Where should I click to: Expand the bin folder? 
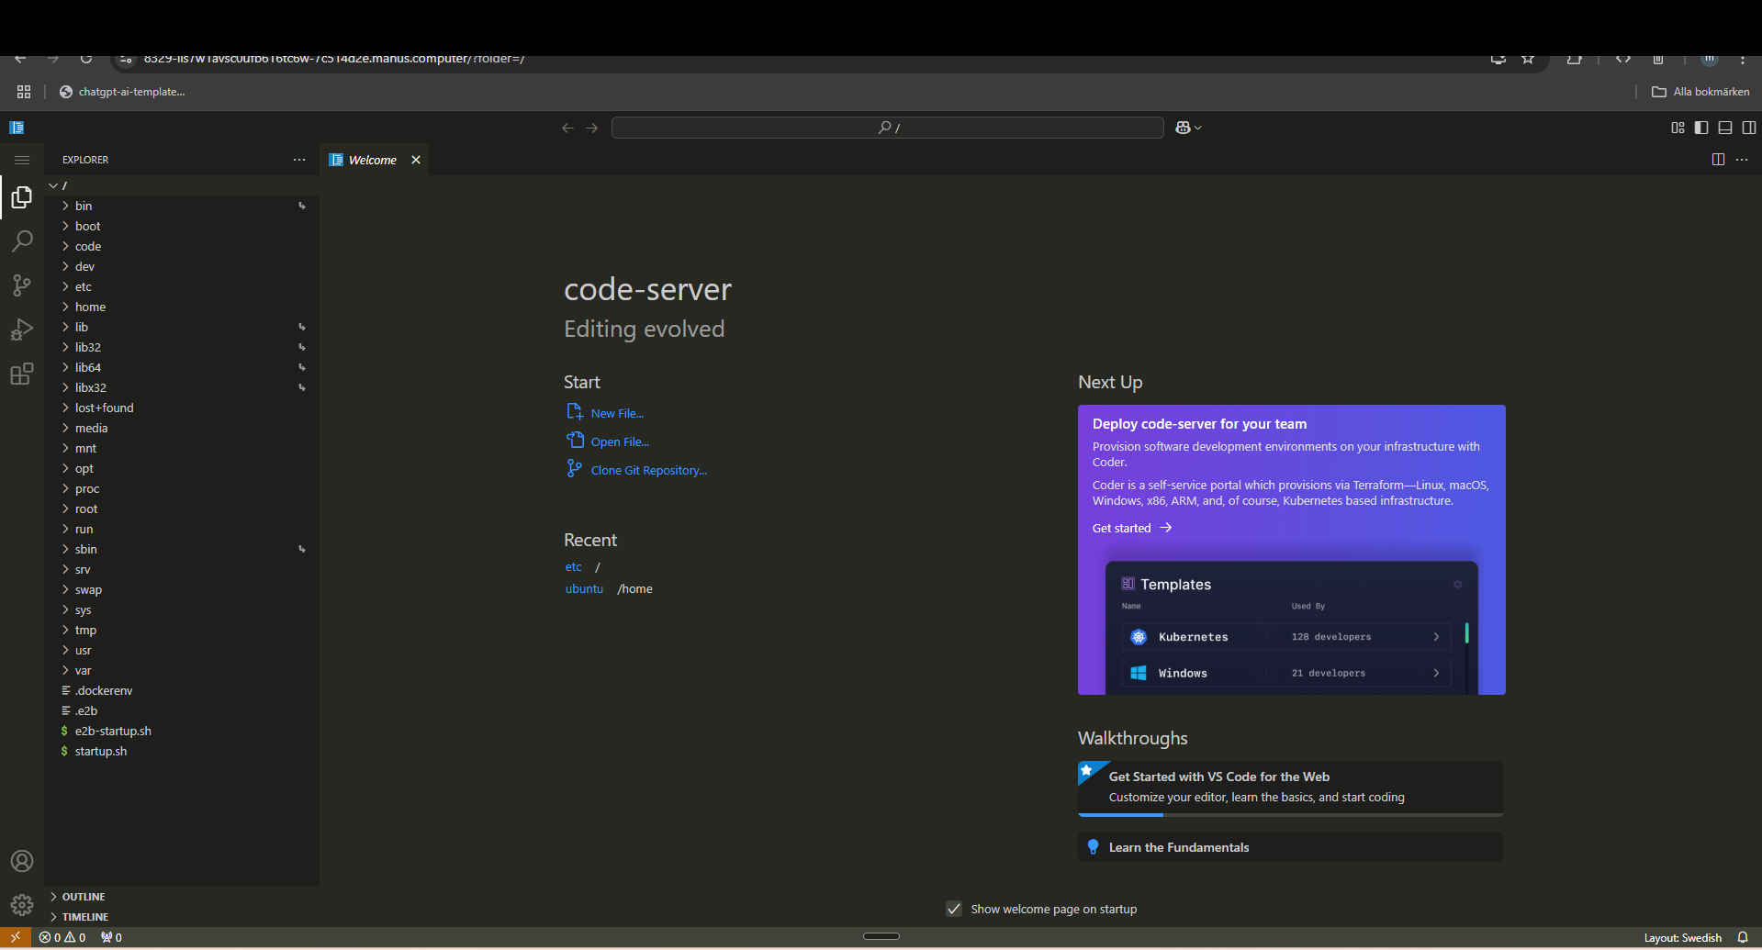click(182, 206)
